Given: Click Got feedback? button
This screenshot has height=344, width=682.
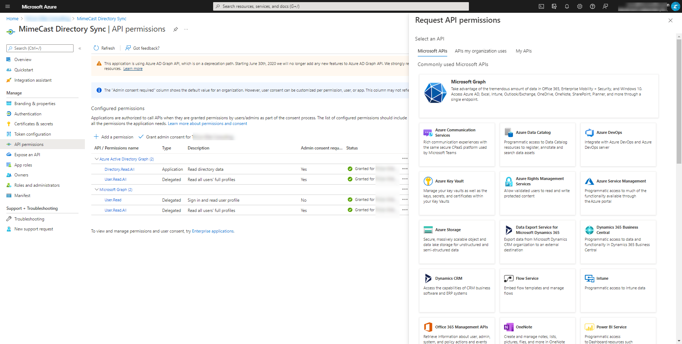Looking at the screenshot, I should (x=142, y=48).
